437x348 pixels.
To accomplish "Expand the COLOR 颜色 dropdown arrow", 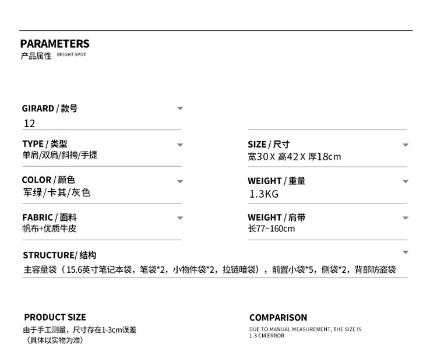I will tap(180, 181).
